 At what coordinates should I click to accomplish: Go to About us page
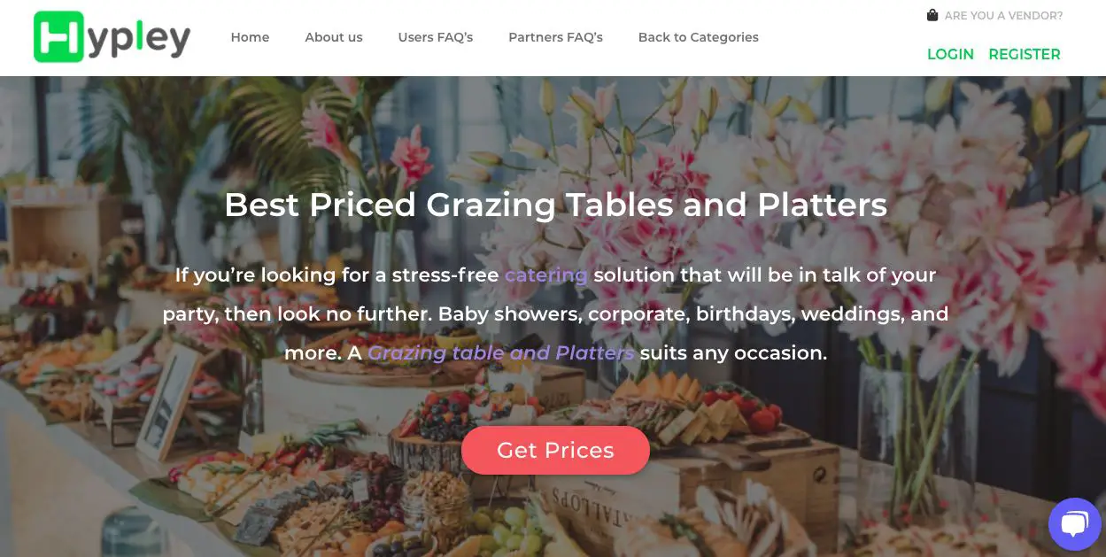[x=334, y=37]
